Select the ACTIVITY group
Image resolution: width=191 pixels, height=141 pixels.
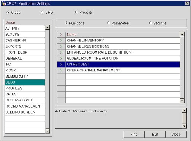pyautogui.click(x=25, y=29)
